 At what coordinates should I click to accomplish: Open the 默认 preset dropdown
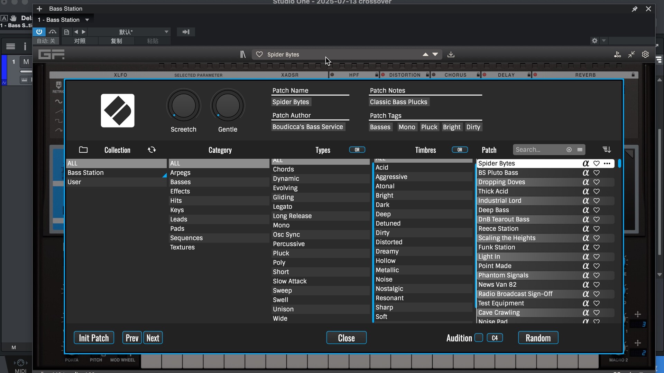tap(130, 32)
